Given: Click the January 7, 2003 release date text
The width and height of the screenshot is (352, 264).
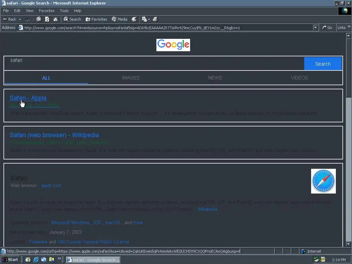Looking at the screenshot, I should click(x=65, y=232).
